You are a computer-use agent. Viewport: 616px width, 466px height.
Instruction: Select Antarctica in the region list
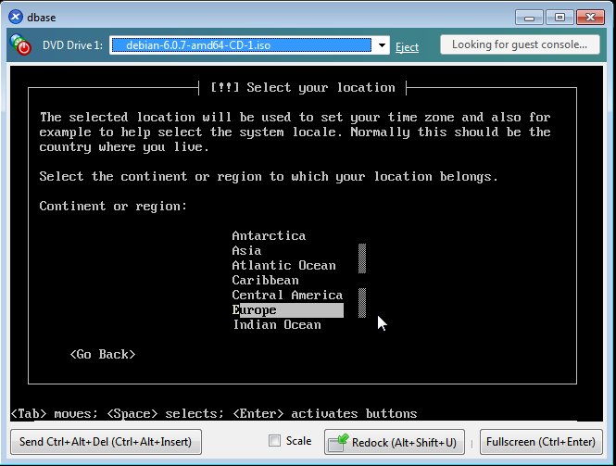click(x=269, y=235)
